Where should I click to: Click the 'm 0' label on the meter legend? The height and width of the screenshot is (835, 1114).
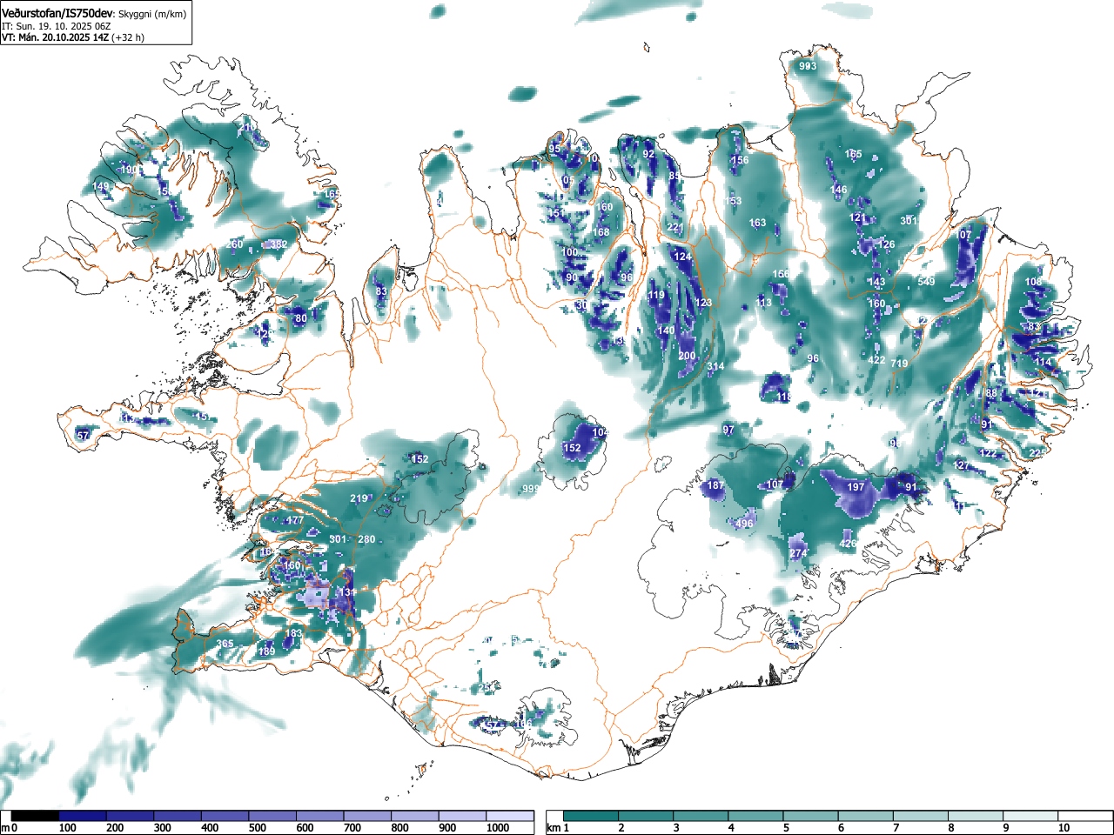pyautogui.click(x=10, y=828)
